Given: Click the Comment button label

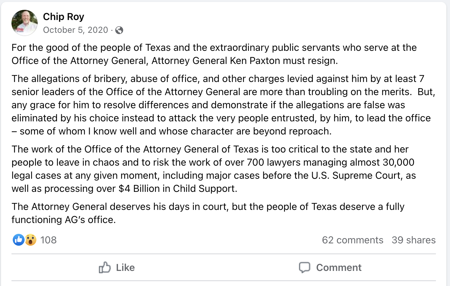Looking at the screenshot, I should (339, 268).
